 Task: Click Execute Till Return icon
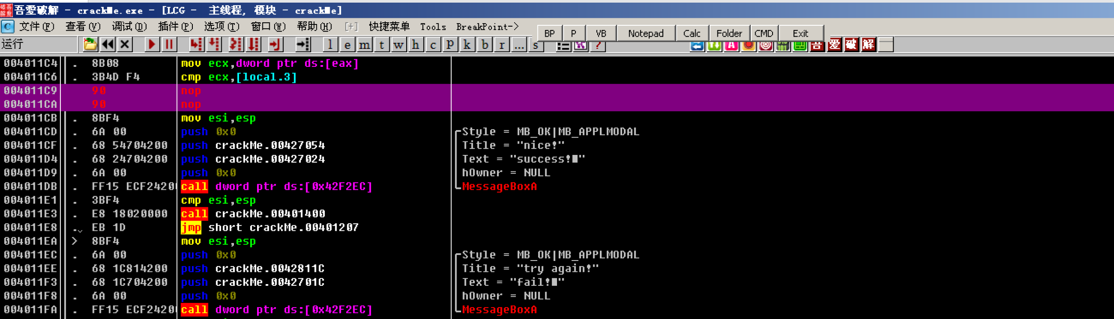[275, 44]
